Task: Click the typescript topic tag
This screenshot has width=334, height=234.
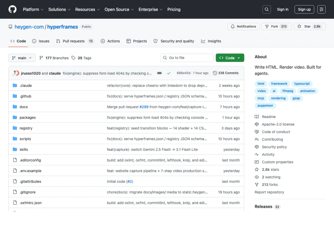Action: point(302,84)
